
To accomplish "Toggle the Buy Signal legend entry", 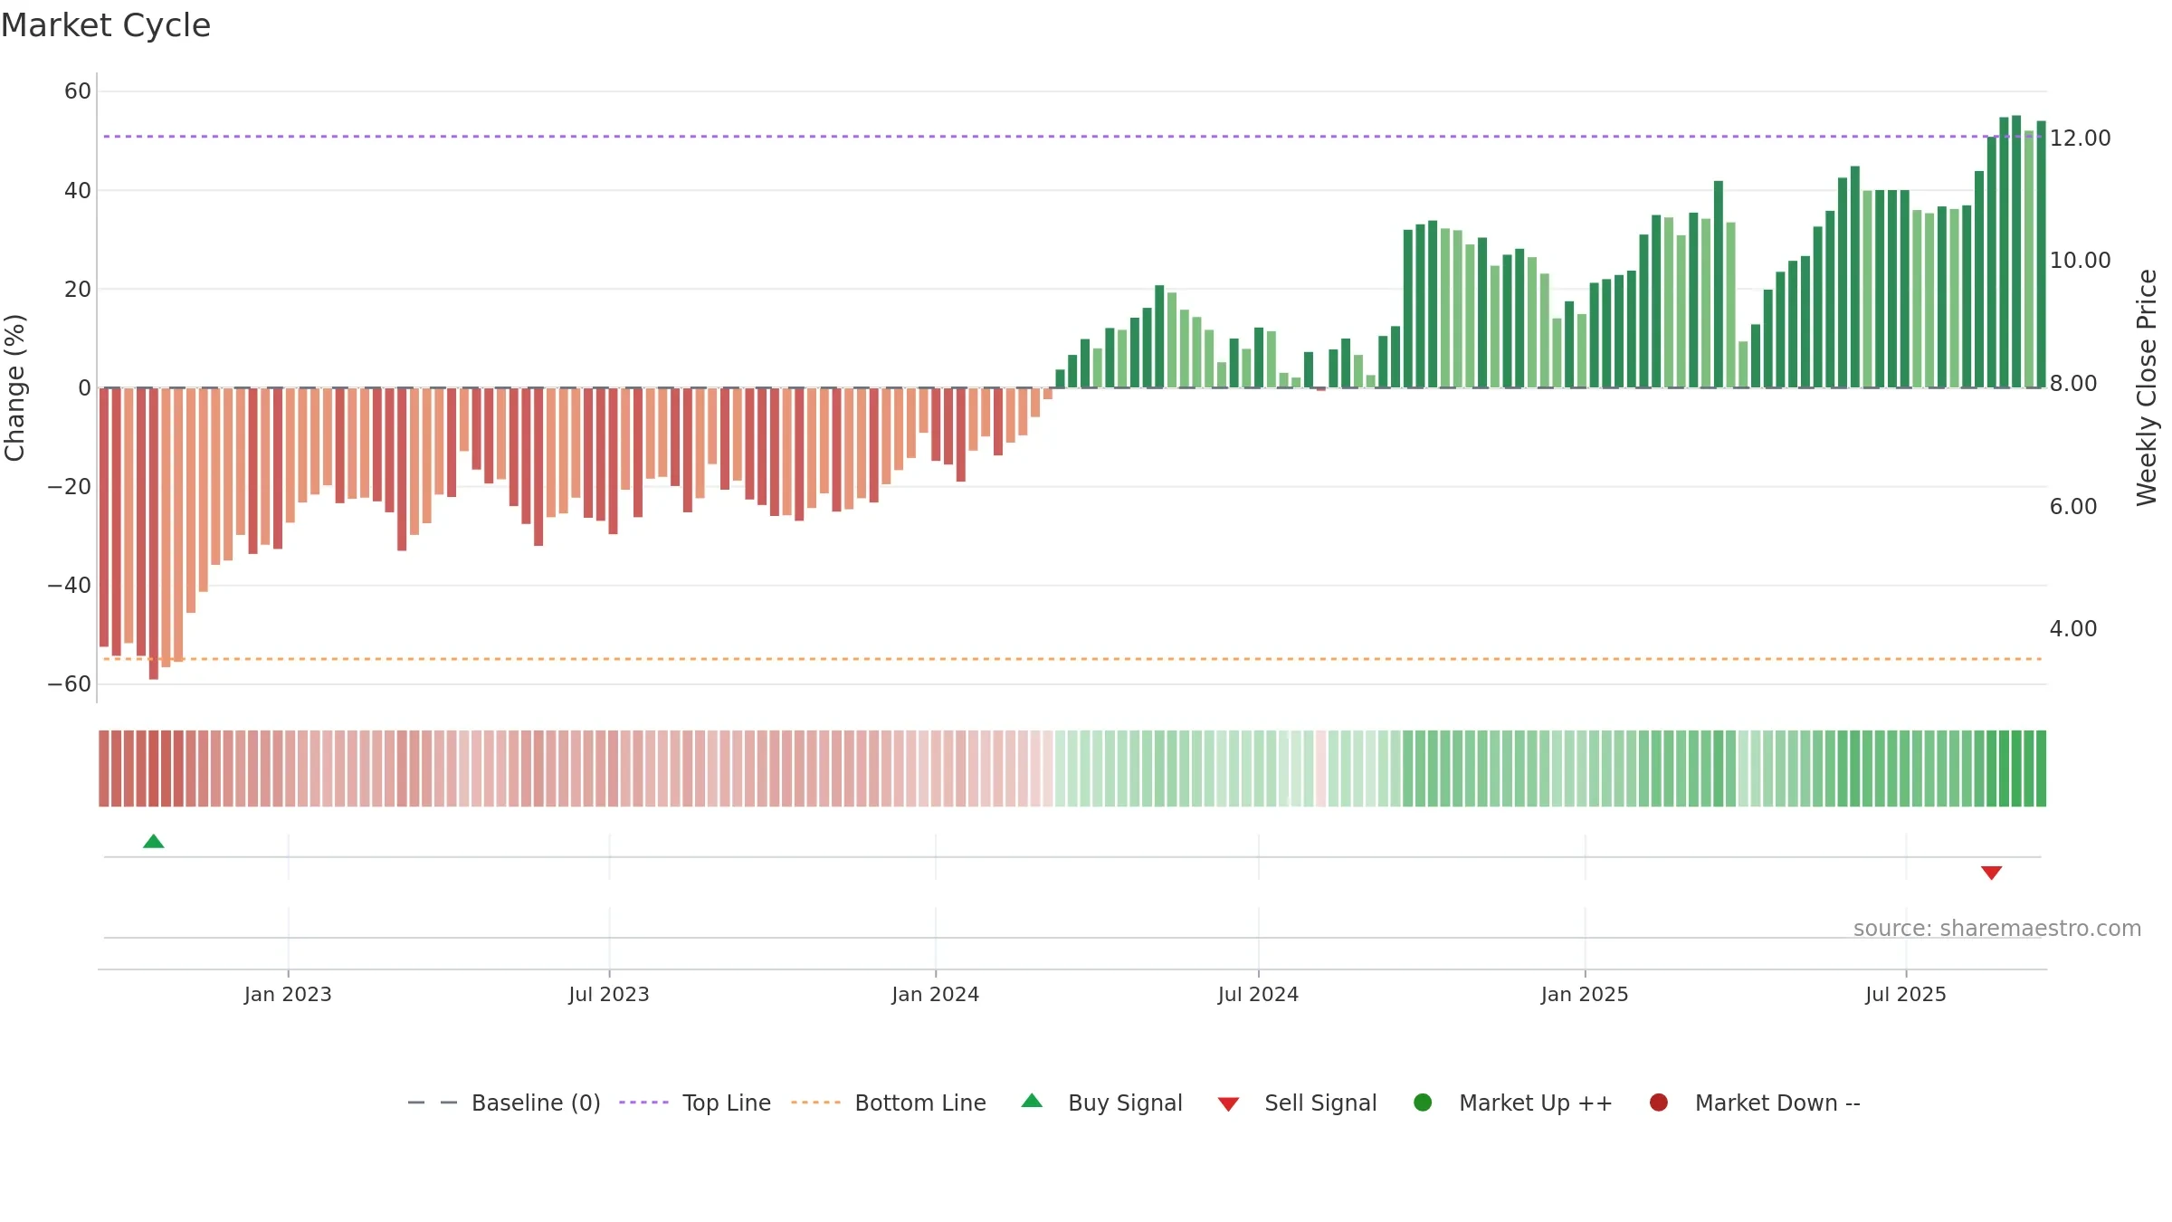I will tap(1101, 1103).
